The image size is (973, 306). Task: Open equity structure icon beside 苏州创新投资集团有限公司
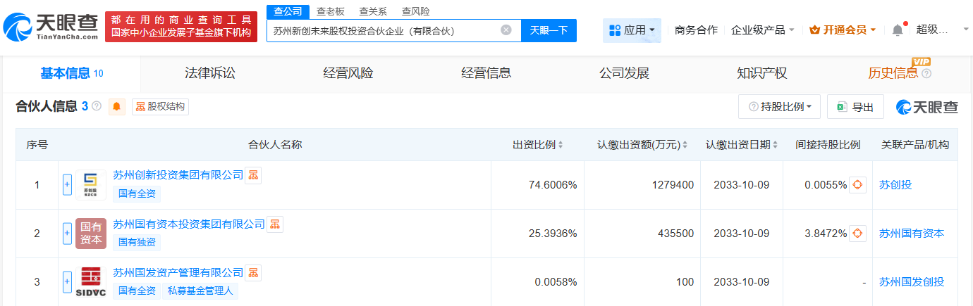click(x=253, y=175)
